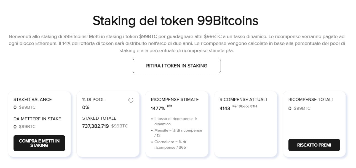Click the RICOMPENSE ATTUALI card title
This screenshot has height=168, width=356.
[x=243, y=100]
